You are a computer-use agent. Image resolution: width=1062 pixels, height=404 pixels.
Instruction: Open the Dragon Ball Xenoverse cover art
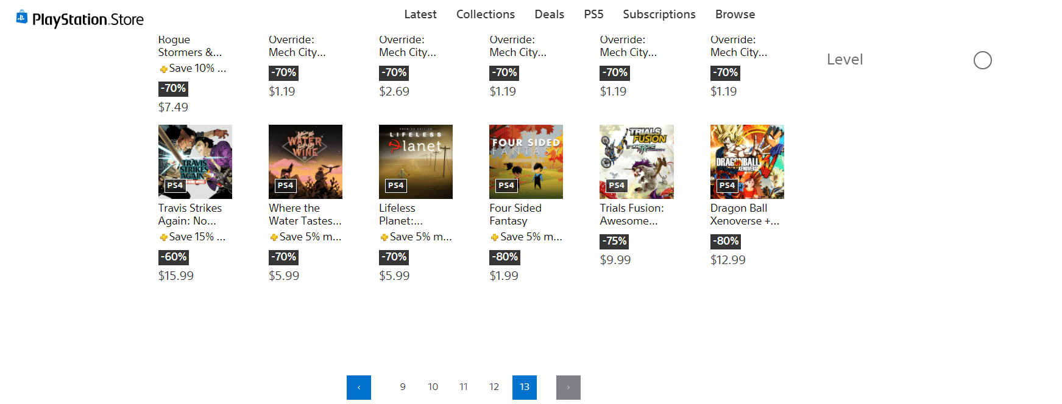[x=747, y=161]
